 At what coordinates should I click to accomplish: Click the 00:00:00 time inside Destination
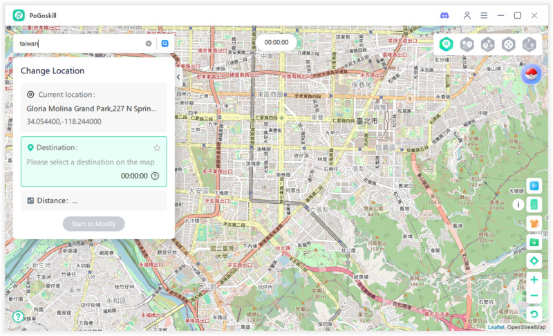pos(134,176)
